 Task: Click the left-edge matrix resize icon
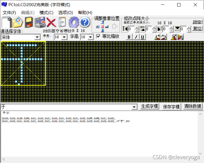pos(125,29)
